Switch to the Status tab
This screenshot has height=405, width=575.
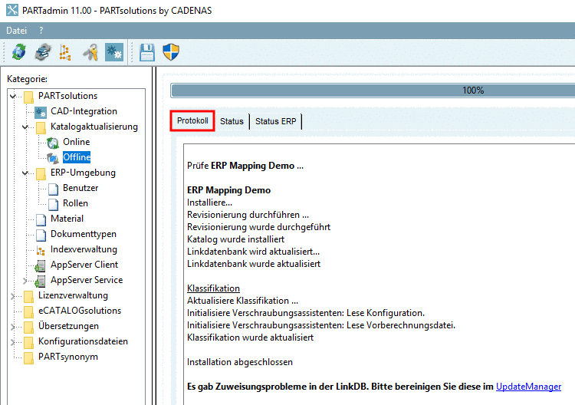232,121
